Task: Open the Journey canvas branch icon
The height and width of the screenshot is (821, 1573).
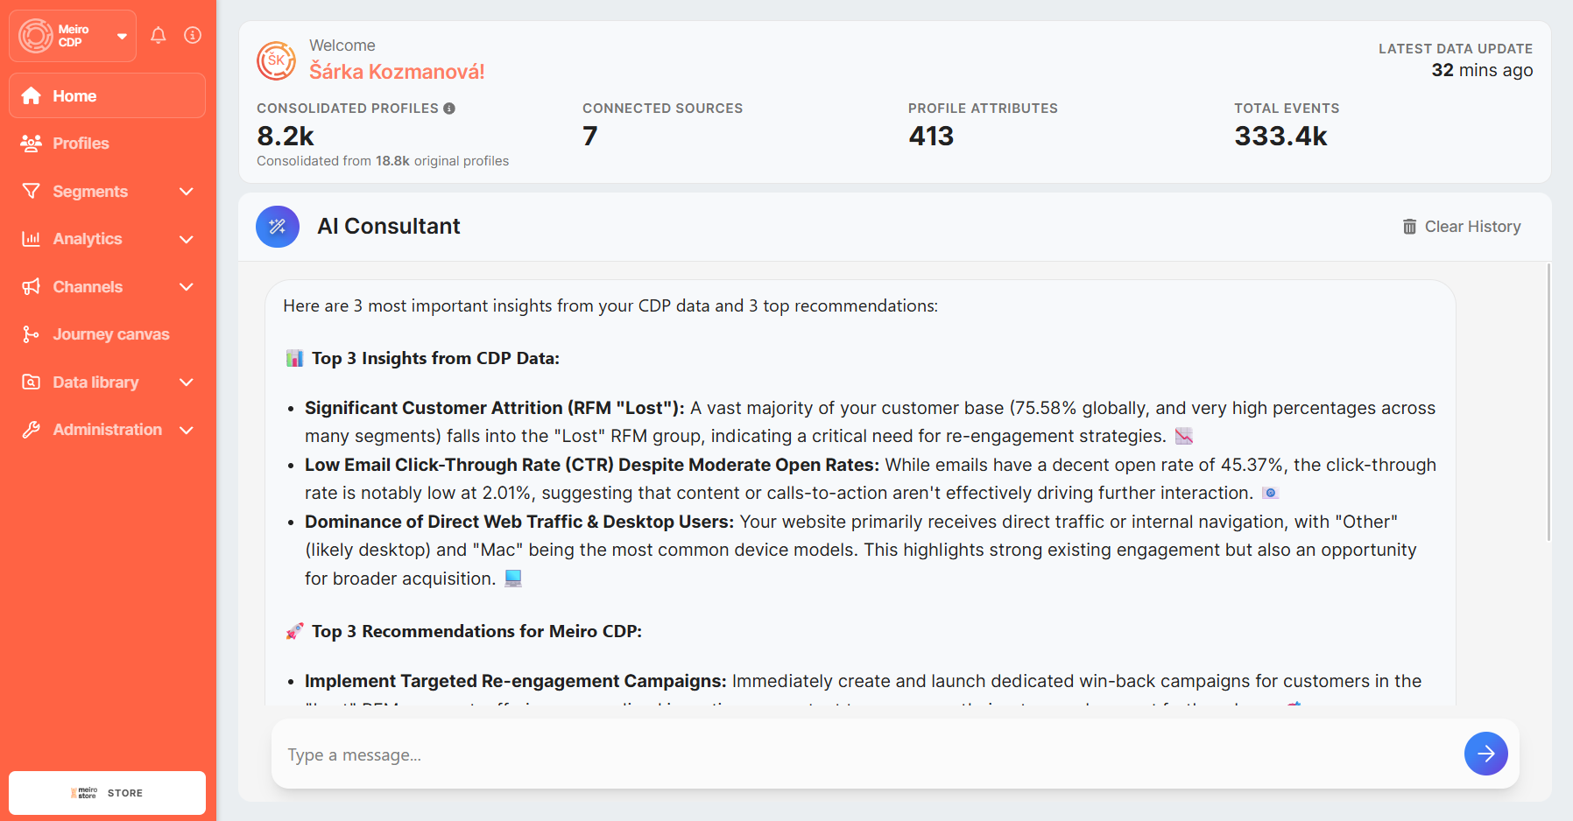Action: pyautogui.click(x=31, y=334)
